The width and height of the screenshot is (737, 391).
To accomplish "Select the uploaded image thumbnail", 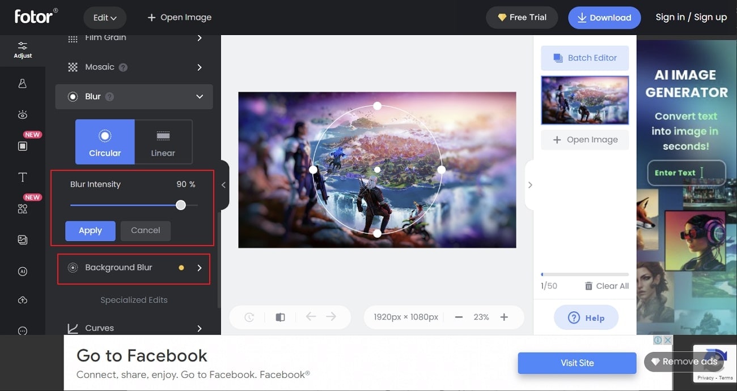I will point(585,100).
